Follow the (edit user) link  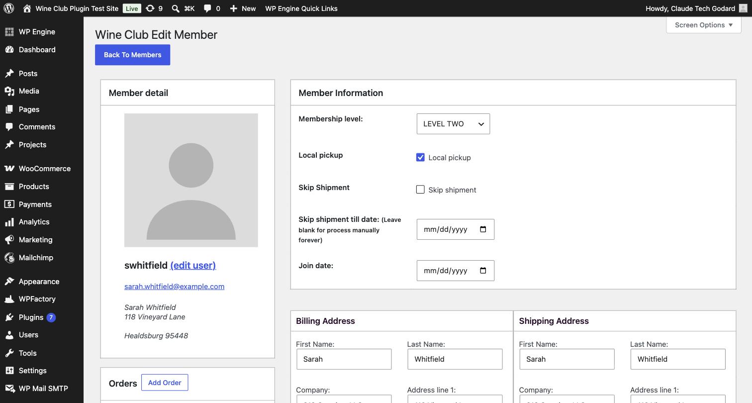point(193,265)
